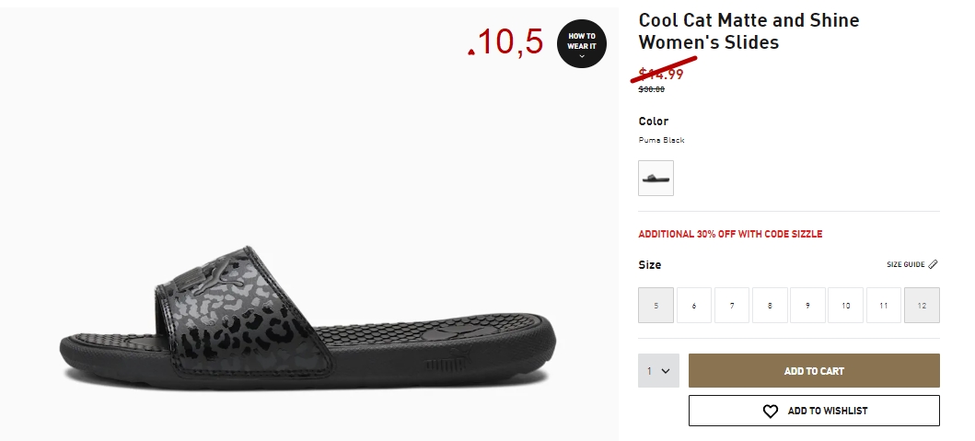Pick size 10
This screenshot has width=975, height=441.
tap(846, 305)
